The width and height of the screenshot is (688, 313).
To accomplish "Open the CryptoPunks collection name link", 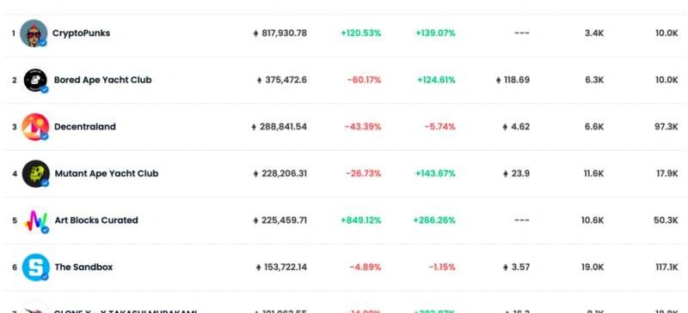I will click(81, 33).
